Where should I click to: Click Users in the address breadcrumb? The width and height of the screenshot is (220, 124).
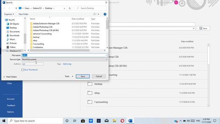coord(27,8)
